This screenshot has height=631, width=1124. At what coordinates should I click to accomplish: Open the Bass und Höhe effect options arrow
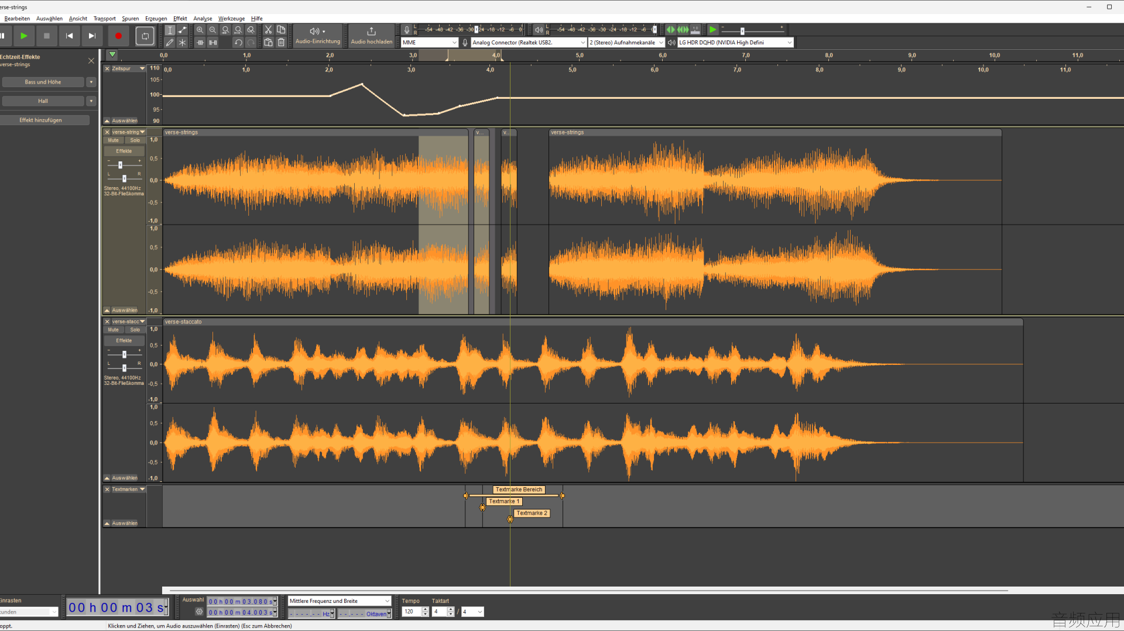[x=91, y=82]
